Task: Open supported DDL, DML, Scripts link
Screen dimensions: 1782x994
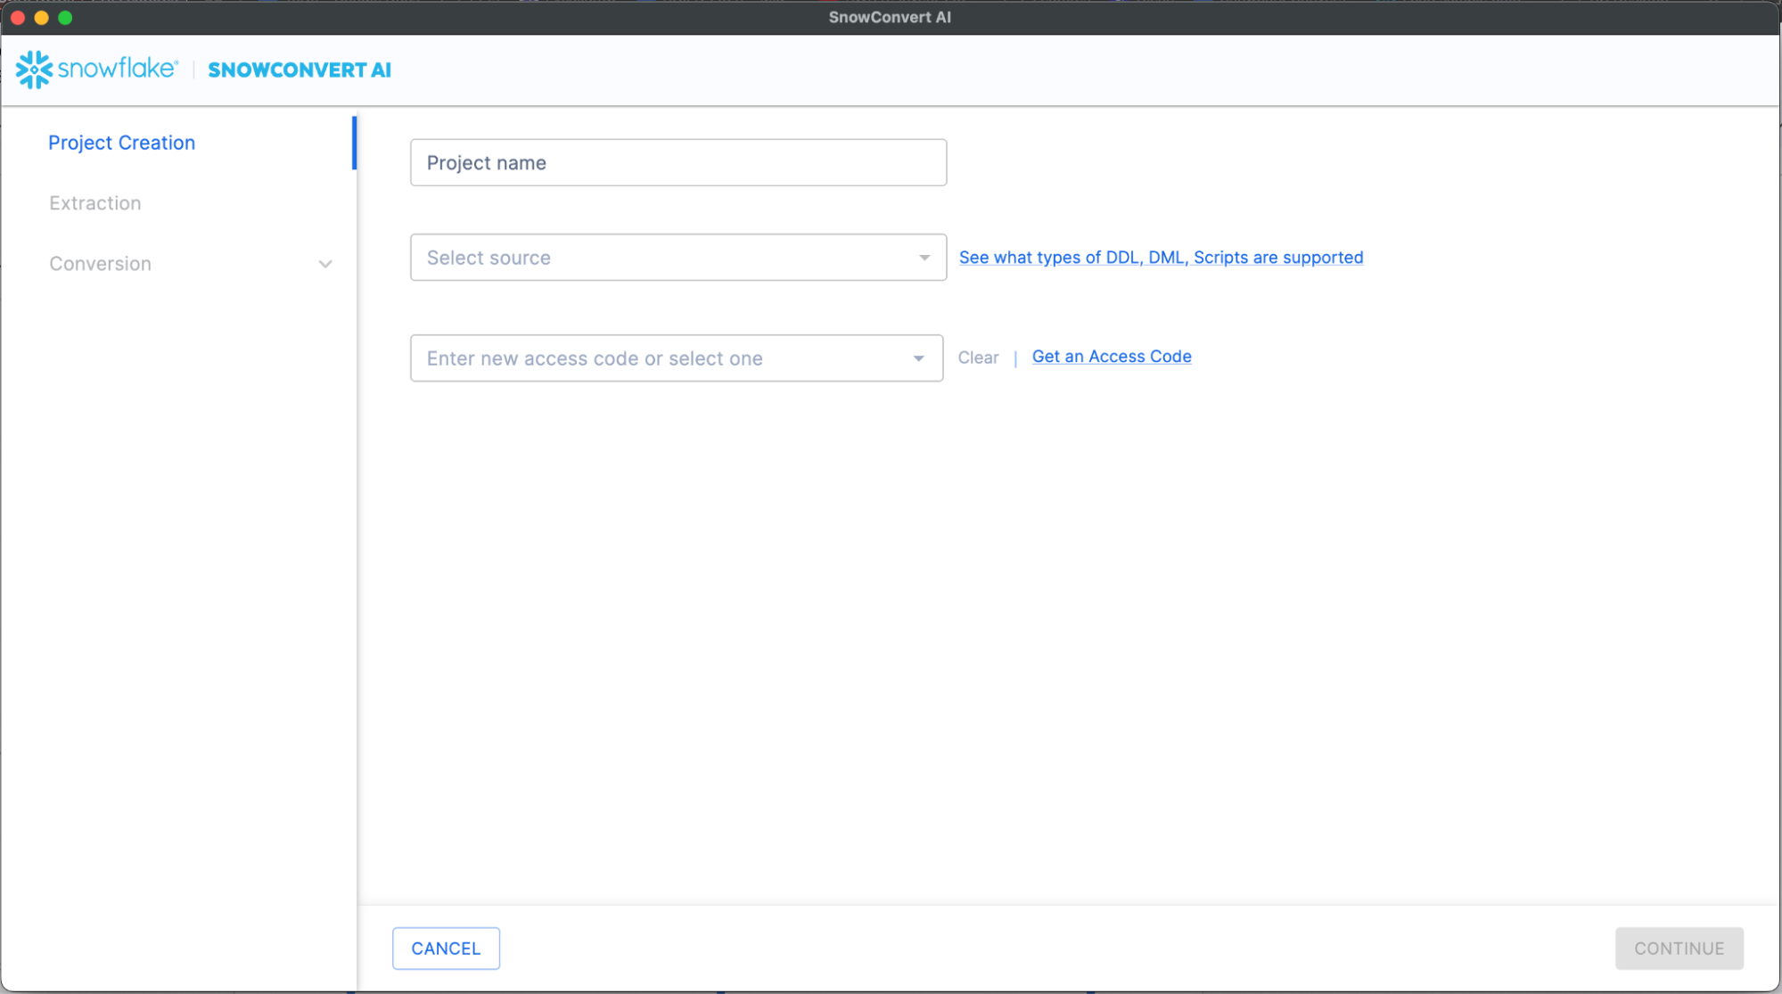Action: (x=1161, y=258)
